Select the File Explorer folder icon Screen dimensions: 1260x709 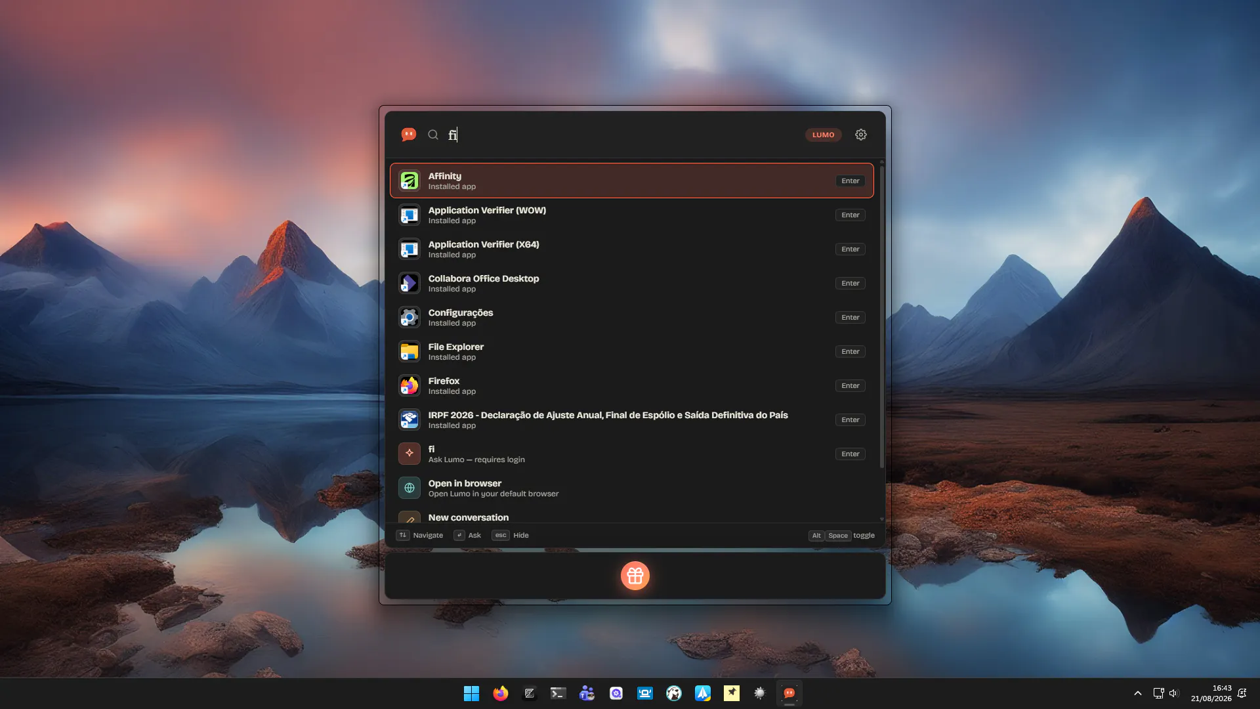409,351
